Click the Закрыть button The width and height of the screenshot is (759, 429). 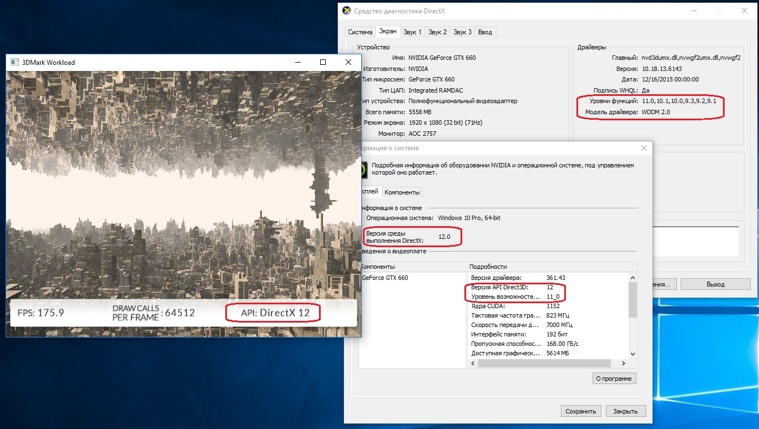tap(626, 411)
